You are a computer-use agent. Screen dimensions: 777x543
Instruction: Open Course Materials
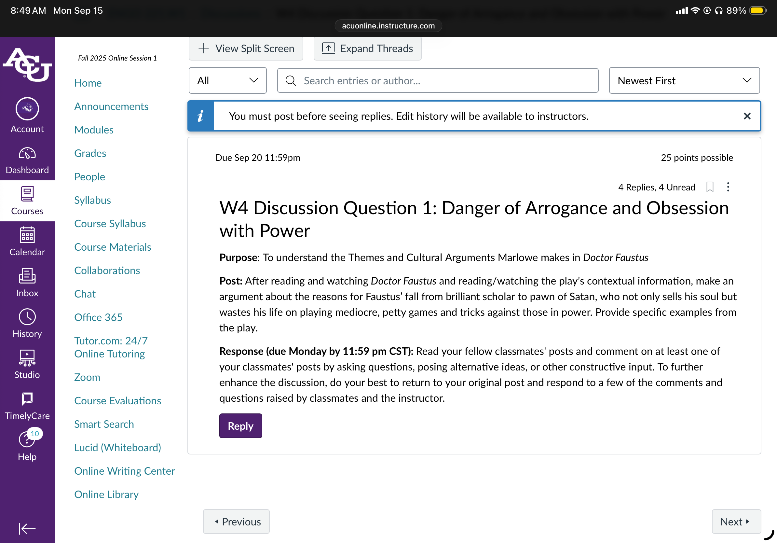[113, 247]
